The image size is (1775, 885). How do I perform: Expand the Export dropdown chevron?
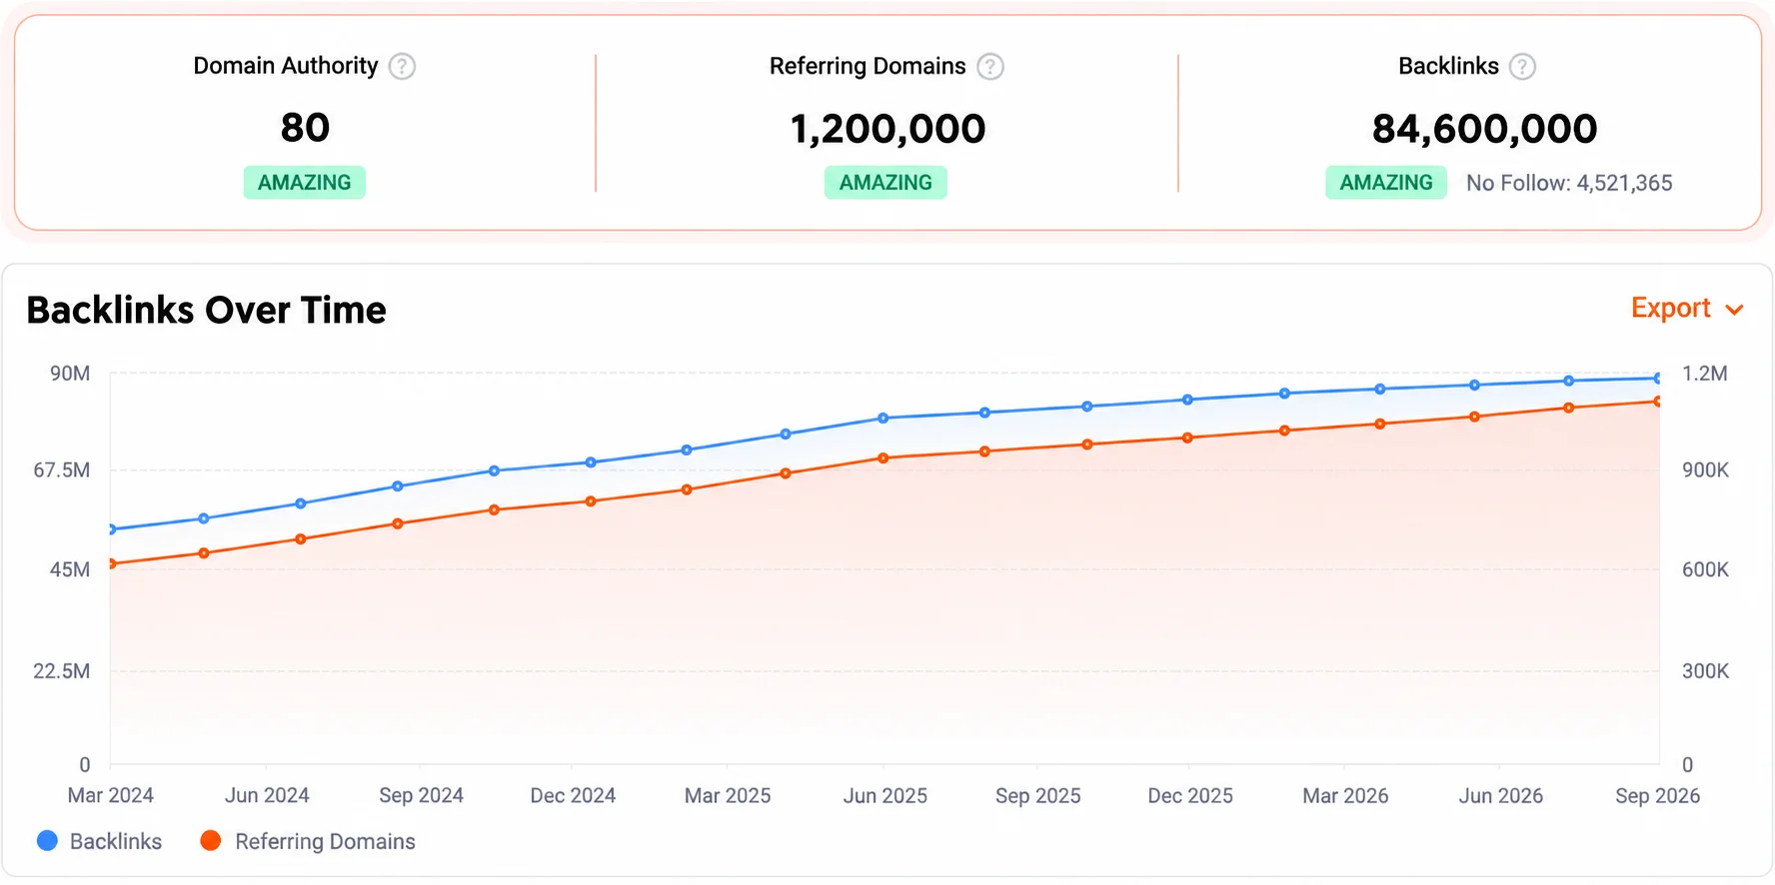coord(1735,310)
